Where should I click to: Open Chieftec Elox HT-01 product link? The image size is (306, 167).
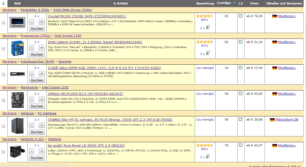click(110, 120)
